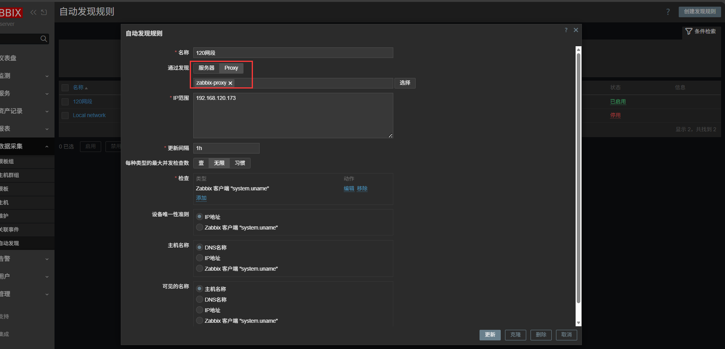
Task: Click the dialog vertical scrollbar
Action: (x=578, y=176)
